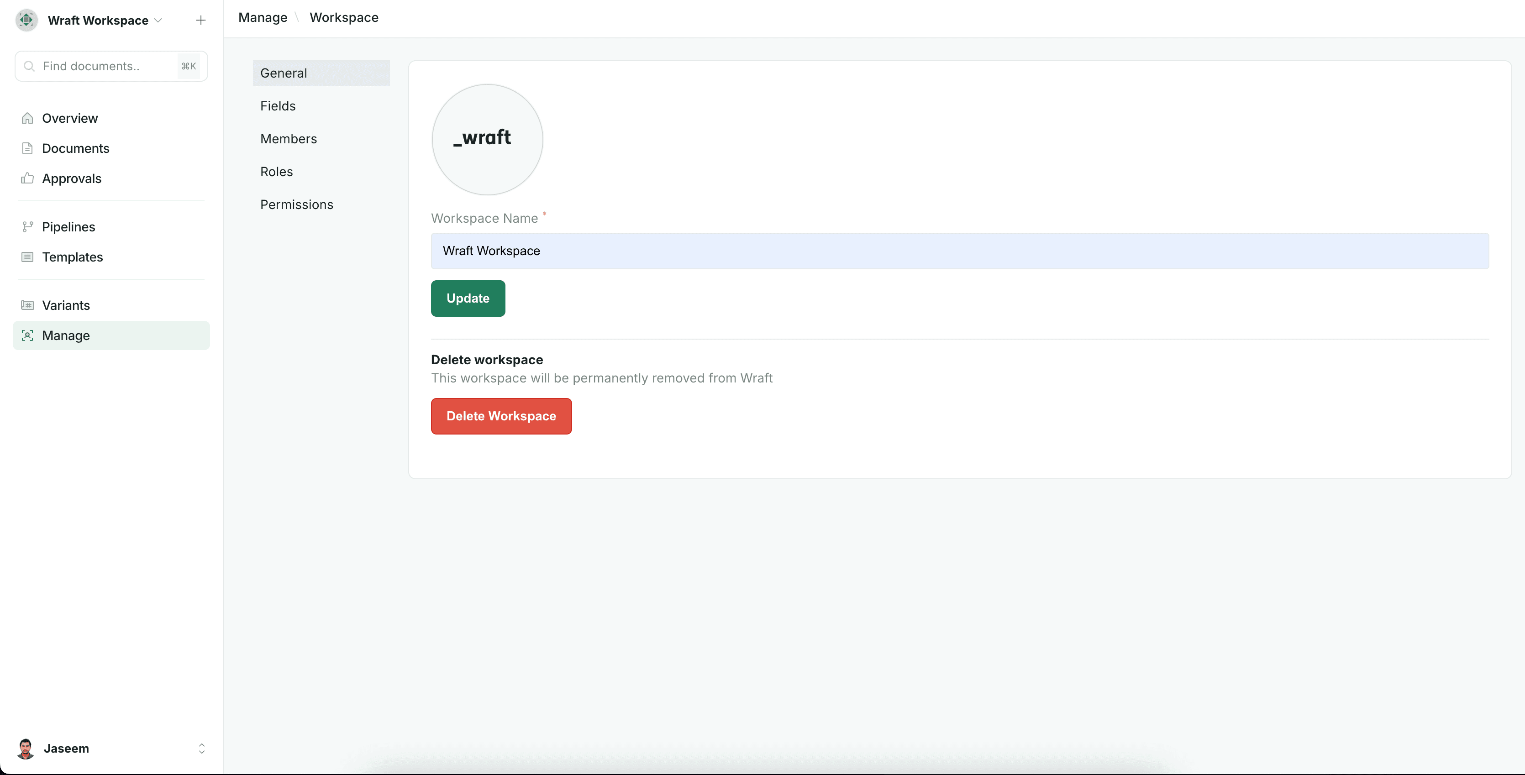The image size is (1525, 775).
Task: Click the Templates layout icon
Action: point(27,257)
